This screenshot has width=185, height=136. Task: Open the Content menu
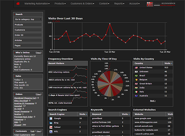(x=104, y=4)
